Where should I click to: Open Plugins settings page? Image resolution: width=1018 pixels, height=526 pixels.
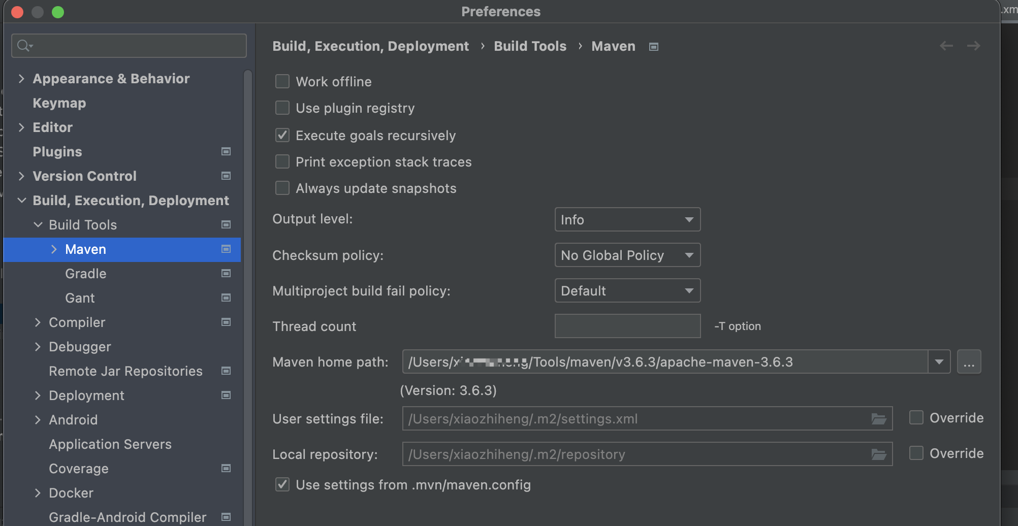coord(57,152)
